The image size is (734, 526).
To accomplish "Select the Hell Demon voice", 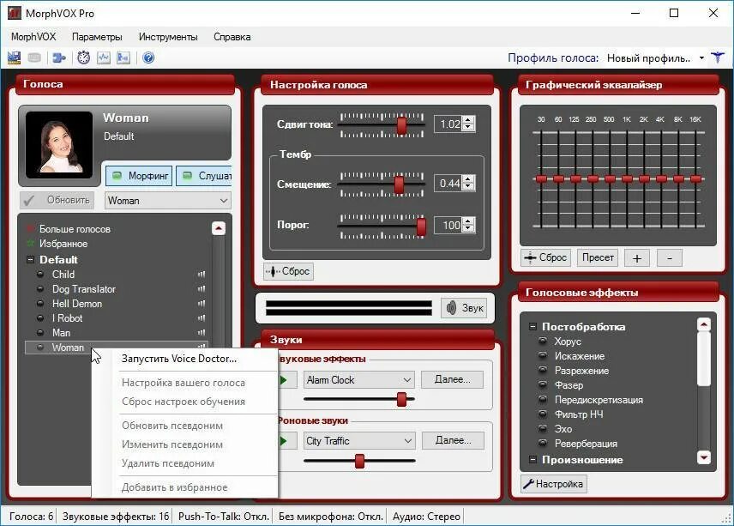I will point(77,304).
